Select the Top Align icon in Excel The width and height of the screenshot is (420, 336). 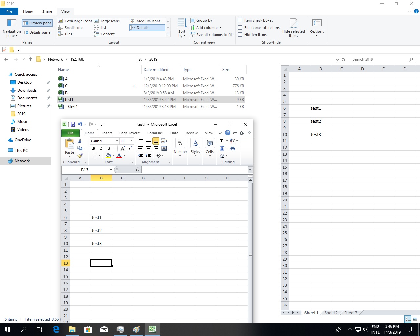(x=141, y=141)
